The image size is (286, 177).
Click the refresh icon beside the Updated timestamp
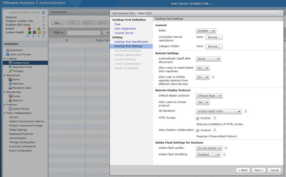click(43, 12)
